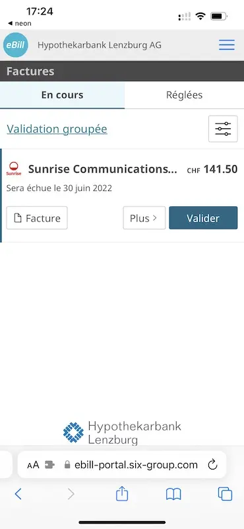
Task: Open the Facture document button
Action: click(37, 218)
